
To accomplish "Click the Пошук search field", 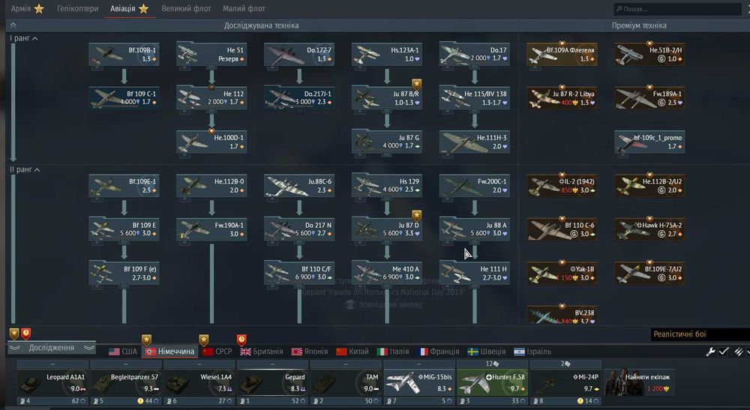I will (677, 9).
